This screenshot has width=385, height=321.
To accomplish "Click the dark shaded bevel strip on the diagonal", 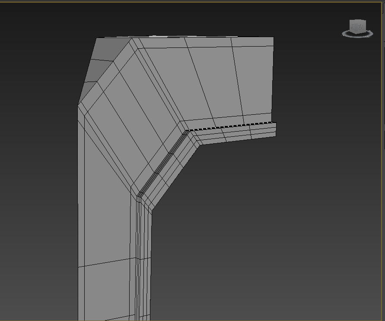I will pos(163,163).
